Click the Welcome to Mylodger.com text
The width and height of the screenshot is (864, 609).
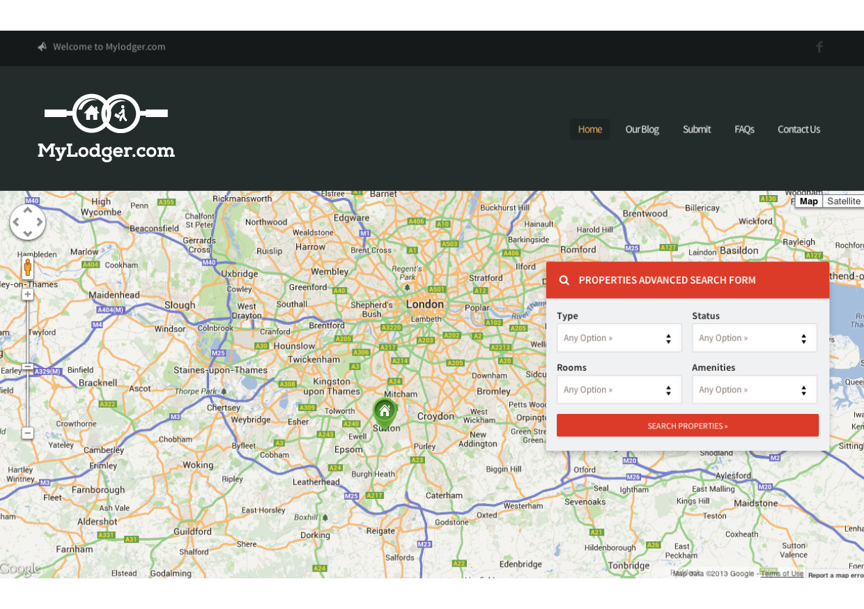(109, 47)
